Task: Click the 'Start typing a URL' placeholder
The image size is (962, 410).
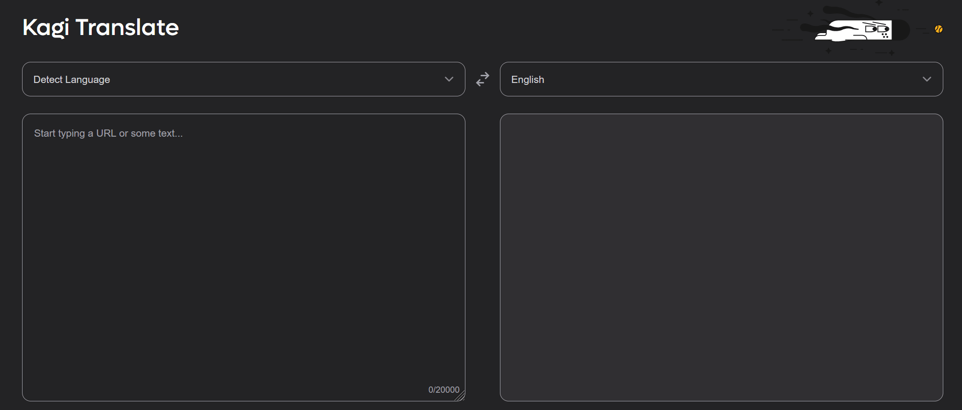Action: click(108, 133)
